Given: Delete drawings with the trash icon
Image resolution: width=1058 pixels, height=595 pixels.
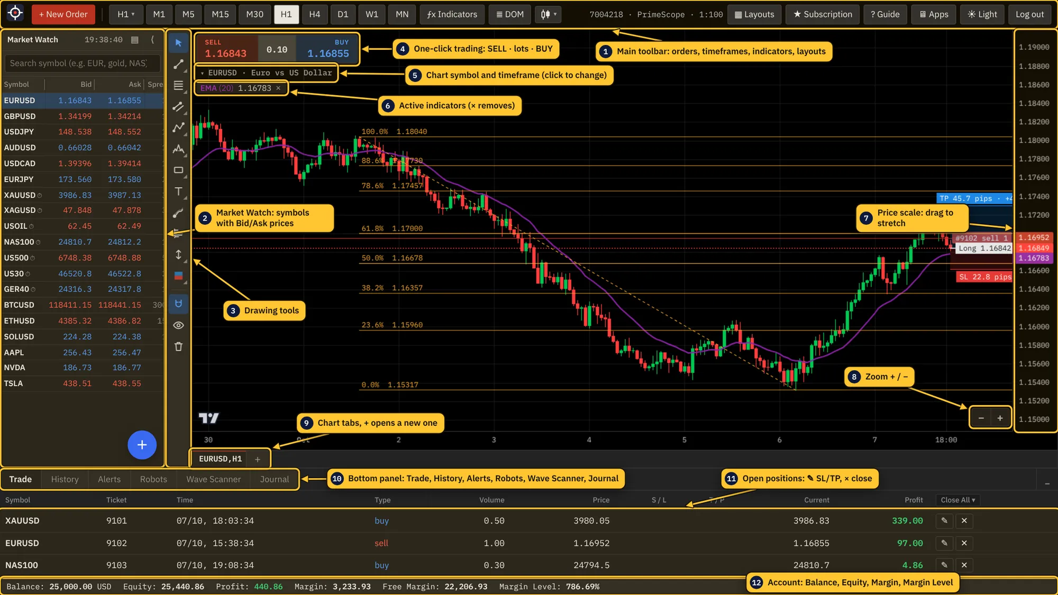Looking at the screenshot, I should (178, 346).
